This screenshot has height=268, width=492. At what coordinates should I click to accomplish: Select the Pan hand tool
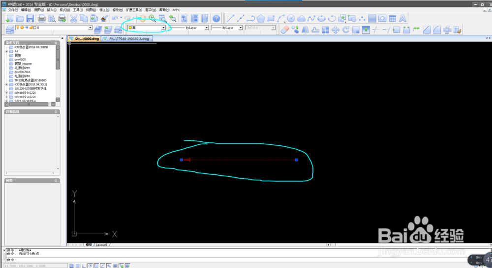[143, 19]
